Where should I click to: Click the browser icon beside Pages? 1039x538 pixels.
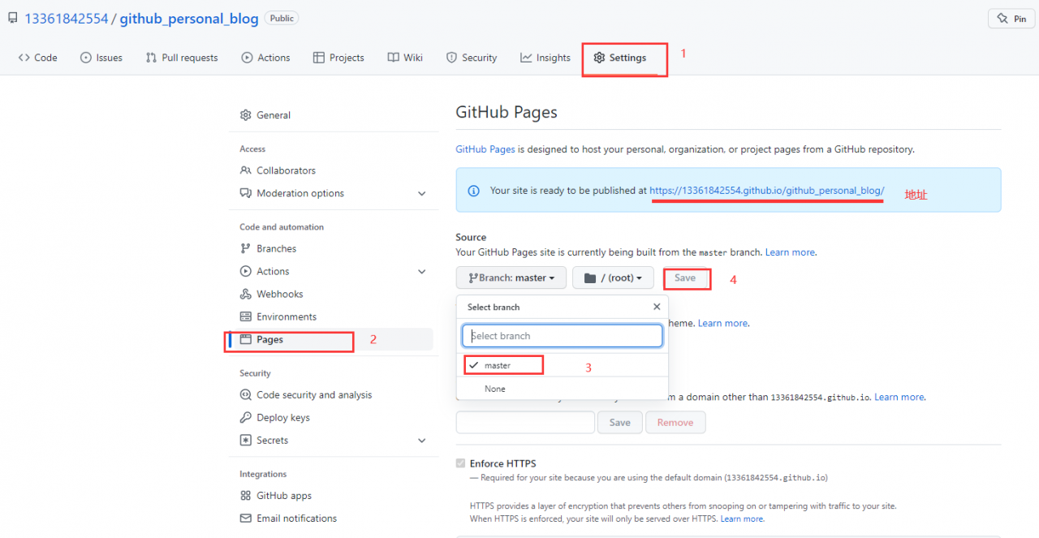[x=246, y=339]
